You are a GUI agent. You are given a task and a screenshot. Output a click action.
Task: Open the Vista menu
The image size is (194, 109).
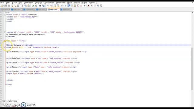point(20,3)
